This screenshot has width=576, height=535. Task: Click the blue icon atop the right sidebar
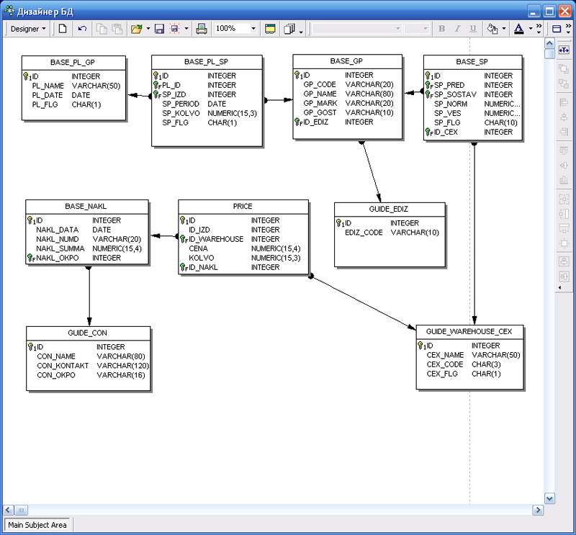click(x=564, y=50)
